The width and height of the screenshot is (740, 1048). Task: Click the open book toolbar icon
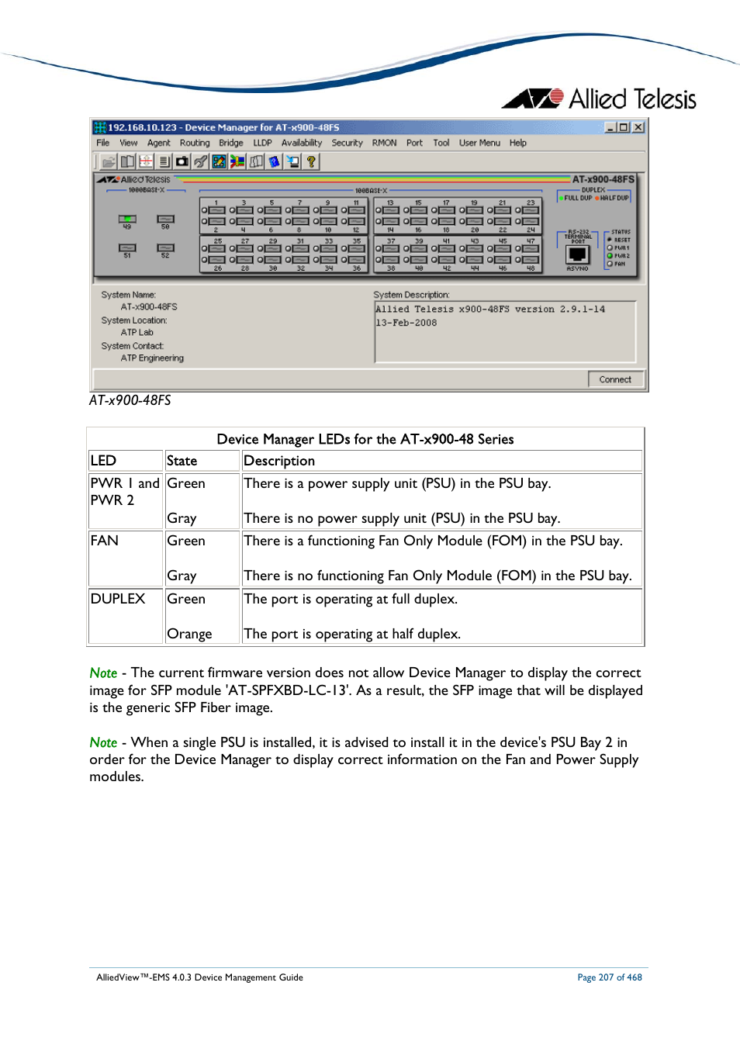(127, 162)
